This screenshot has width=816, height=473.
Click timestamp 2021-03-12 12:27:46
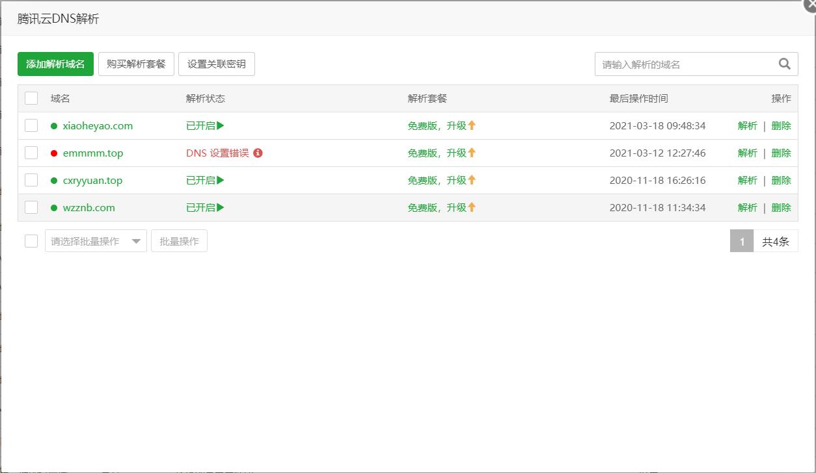[657, 153]
